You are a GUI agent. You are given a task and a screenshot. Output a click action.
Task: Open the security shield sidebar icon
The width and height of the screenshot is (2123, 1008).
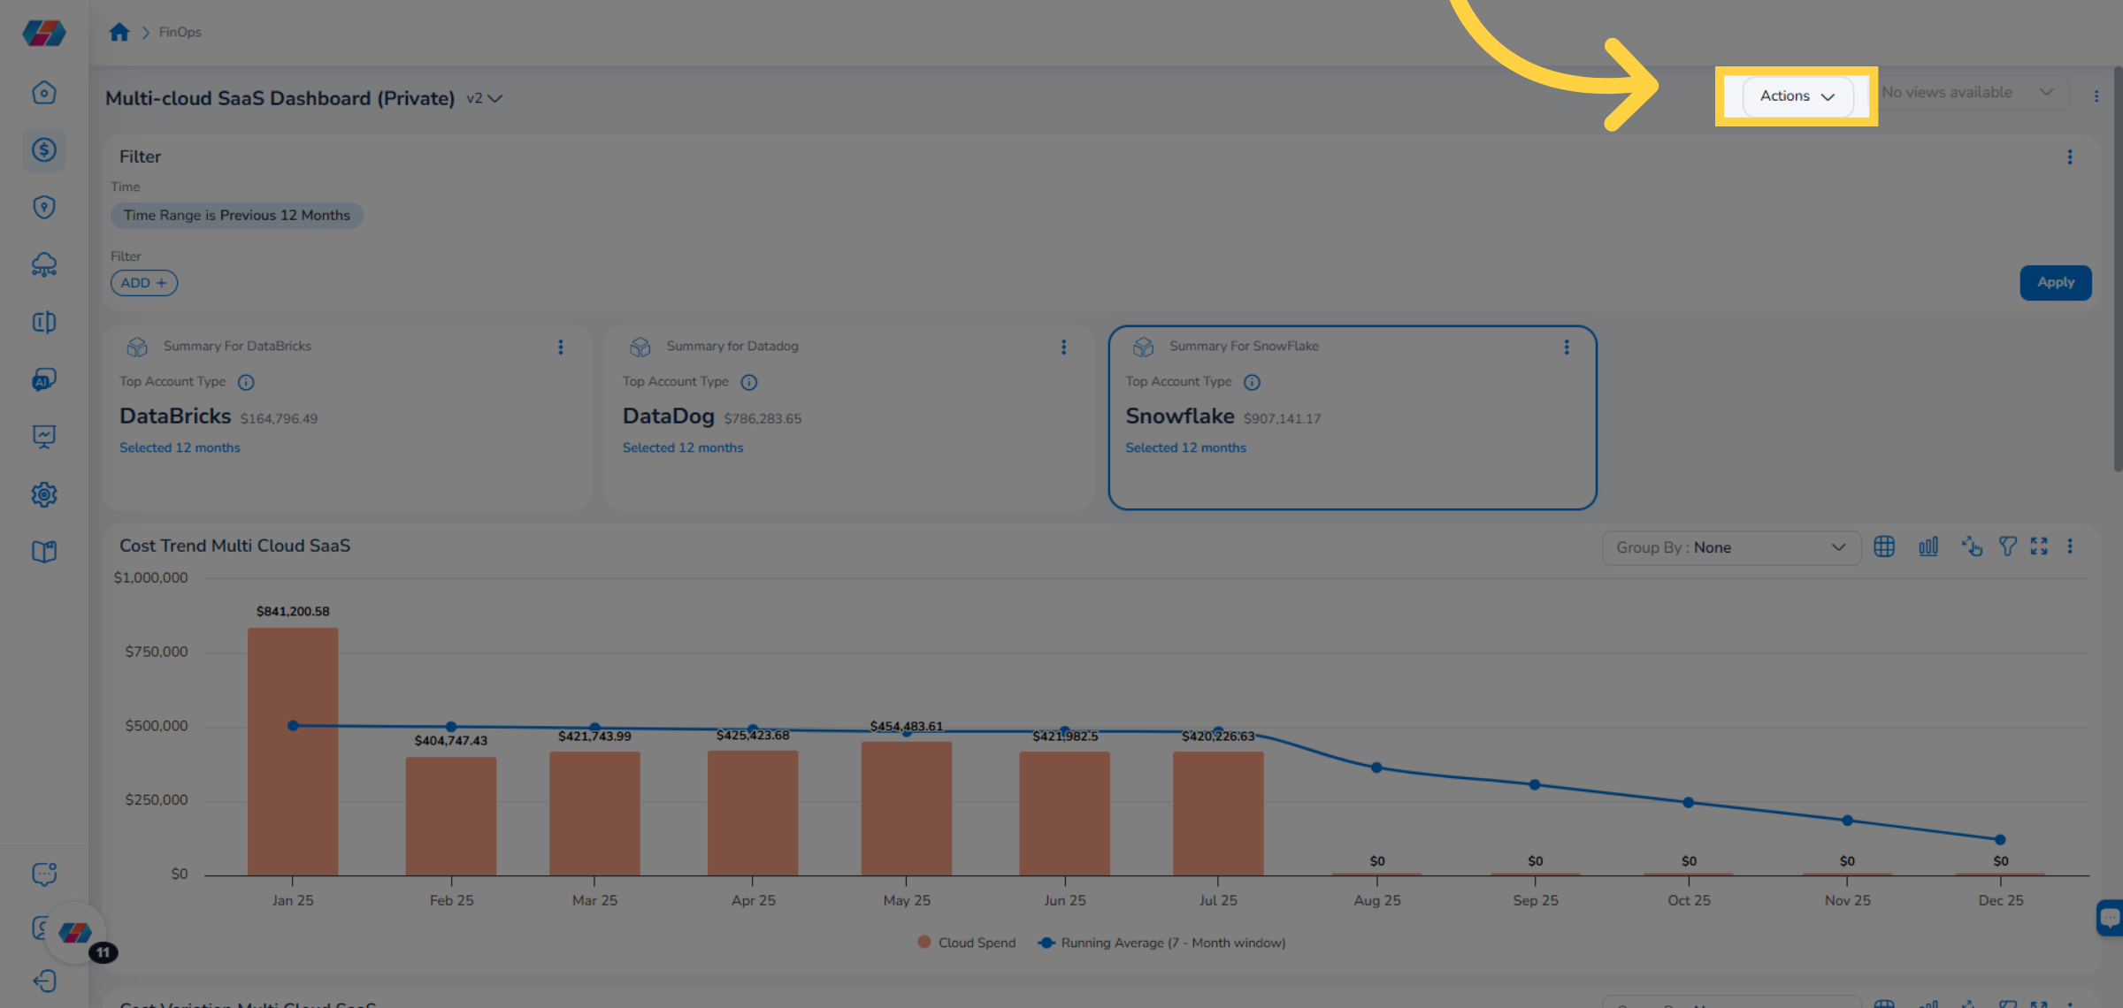pyautogui.click(x=44, y=207)
